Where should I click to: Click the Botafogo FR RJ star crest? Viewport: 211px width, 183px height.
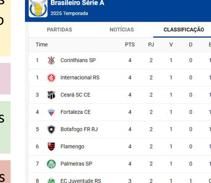(51, 129)
